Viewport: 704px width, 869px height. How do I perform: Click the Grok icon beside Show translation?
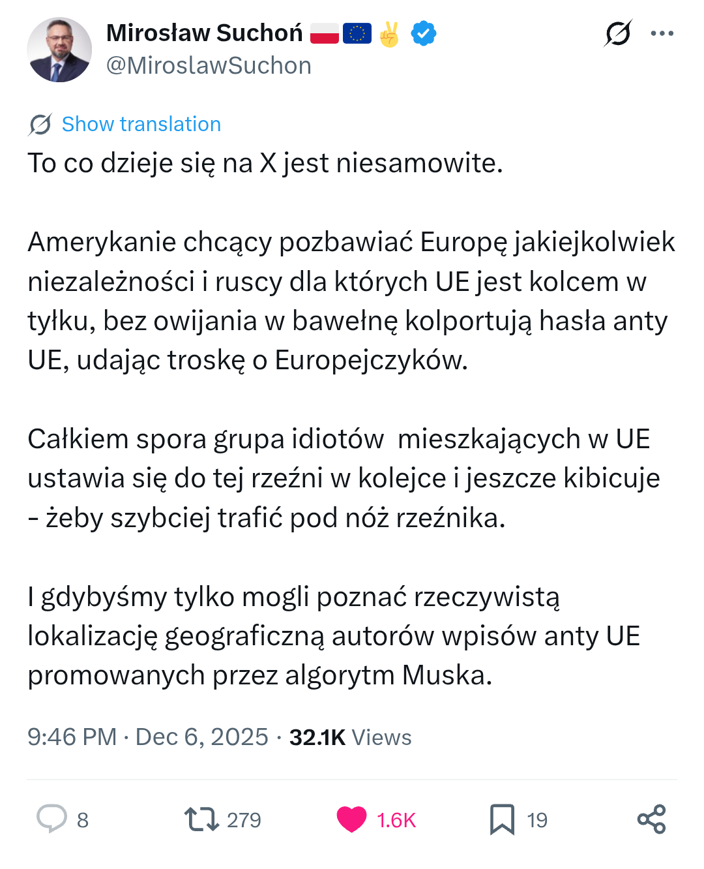40,124
